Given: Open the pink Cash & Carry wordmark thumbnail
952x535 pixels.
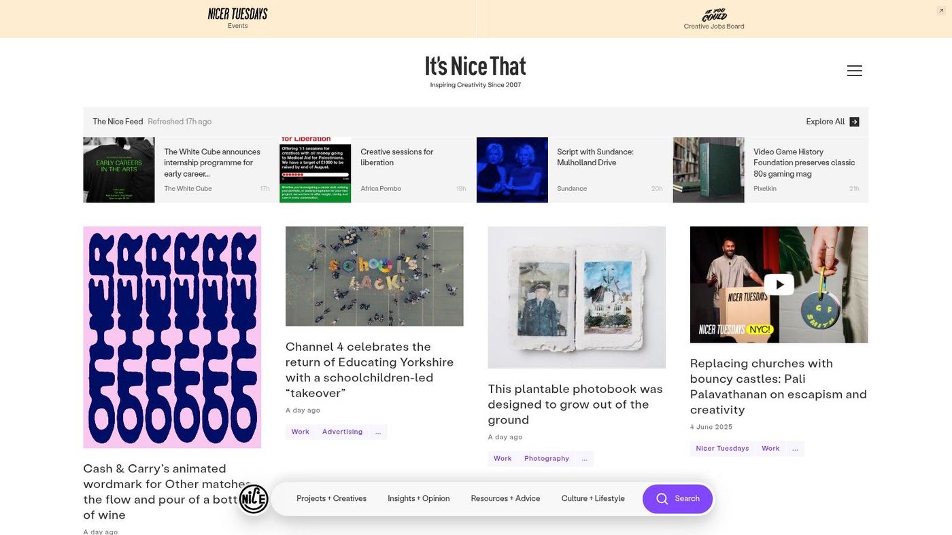Looking at the screenshot, I should 172,337.
